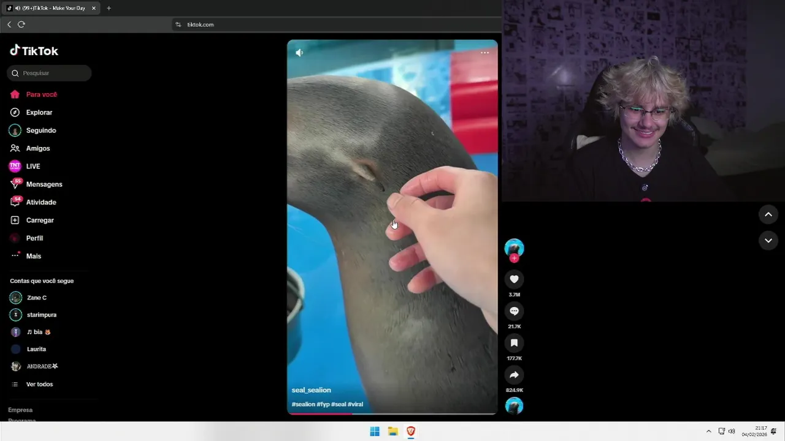Image resolution: width=785 pixels, height=441 pixels.
Task: Click the network icon in system tray
Action: pos(722,431)
